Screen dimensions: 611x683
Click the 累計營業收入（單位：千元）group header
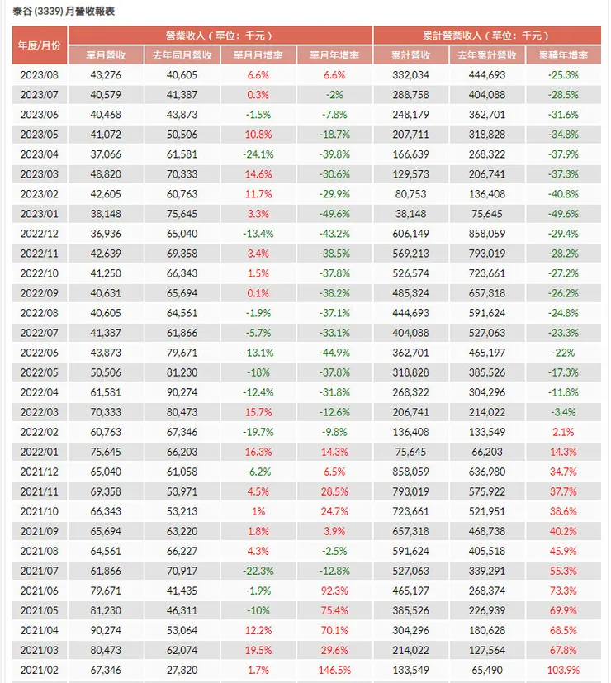487,36
